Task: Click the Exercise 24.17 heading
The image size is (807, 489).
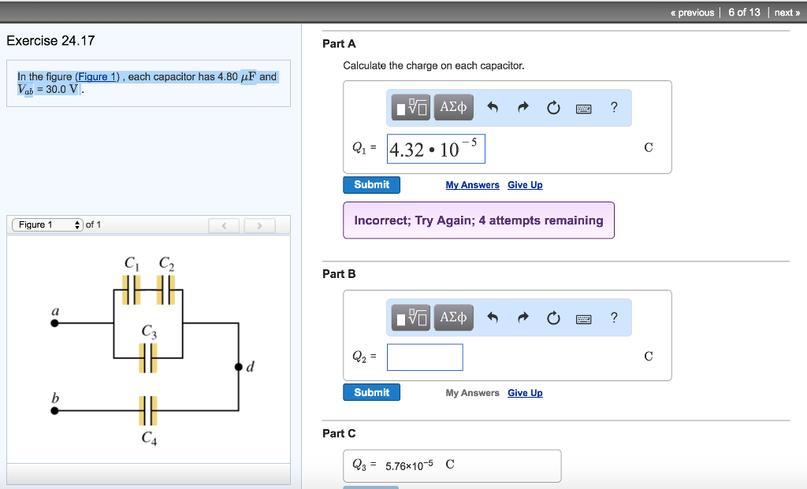Action: coord(51,41)
